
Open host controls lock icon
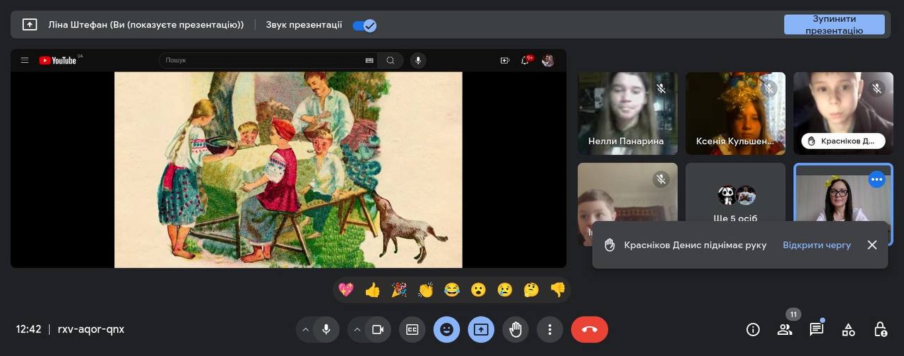(x=880, y=329)
